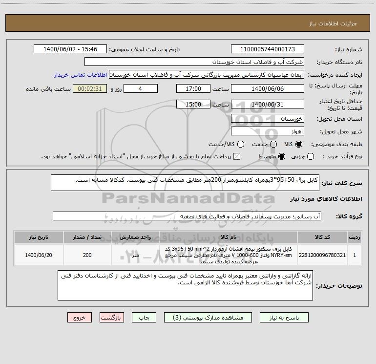376x364 pixels.
Task: Click the اطلاعات کالاهای مورد نیاز heading
Action: (x=326, y=199)
